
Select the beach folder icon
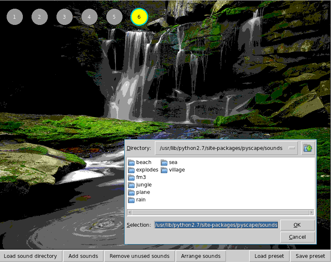point(132,162)
